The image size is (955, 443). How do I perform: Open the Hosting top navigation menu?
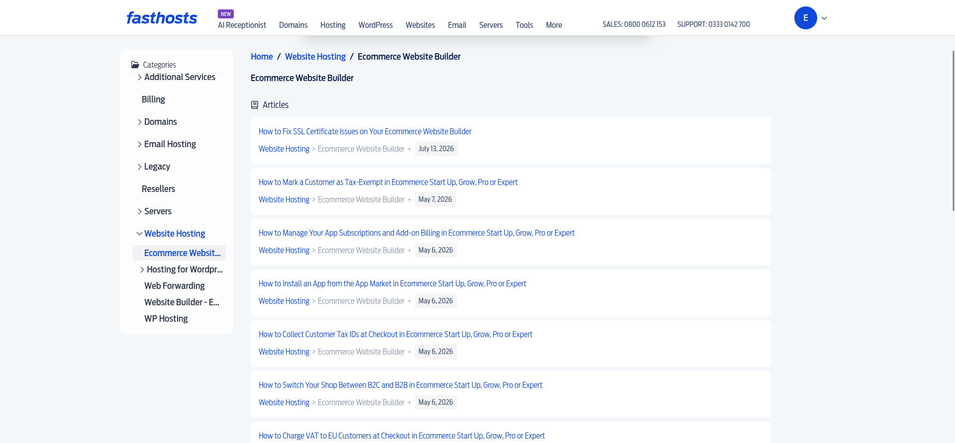(x=333, y=25)
